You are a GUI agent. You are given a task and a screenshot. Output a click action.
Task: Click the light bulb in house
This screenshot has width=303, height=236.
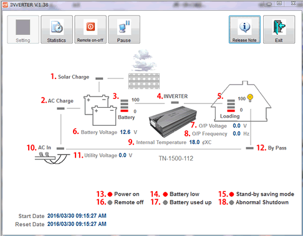point(250,98)
